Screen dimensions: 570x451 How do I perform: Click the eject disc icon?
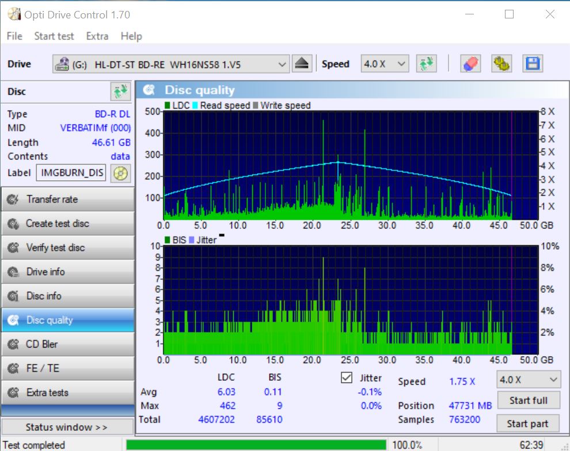[x=302, y=64]
